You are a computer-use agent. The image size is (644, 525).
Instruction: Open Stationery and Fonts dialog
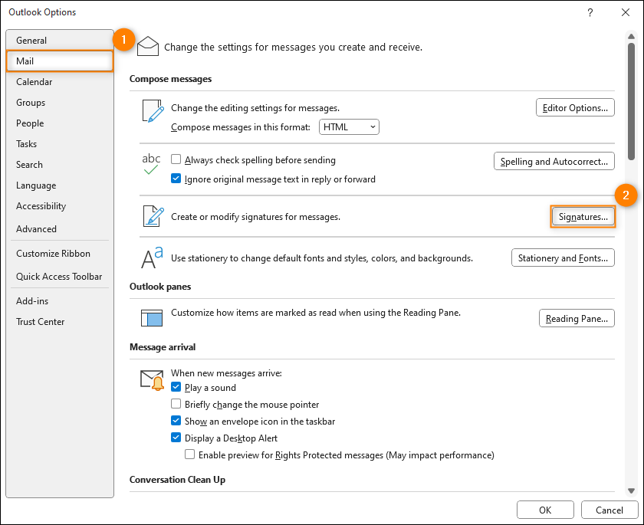click(x=563, y=258)
